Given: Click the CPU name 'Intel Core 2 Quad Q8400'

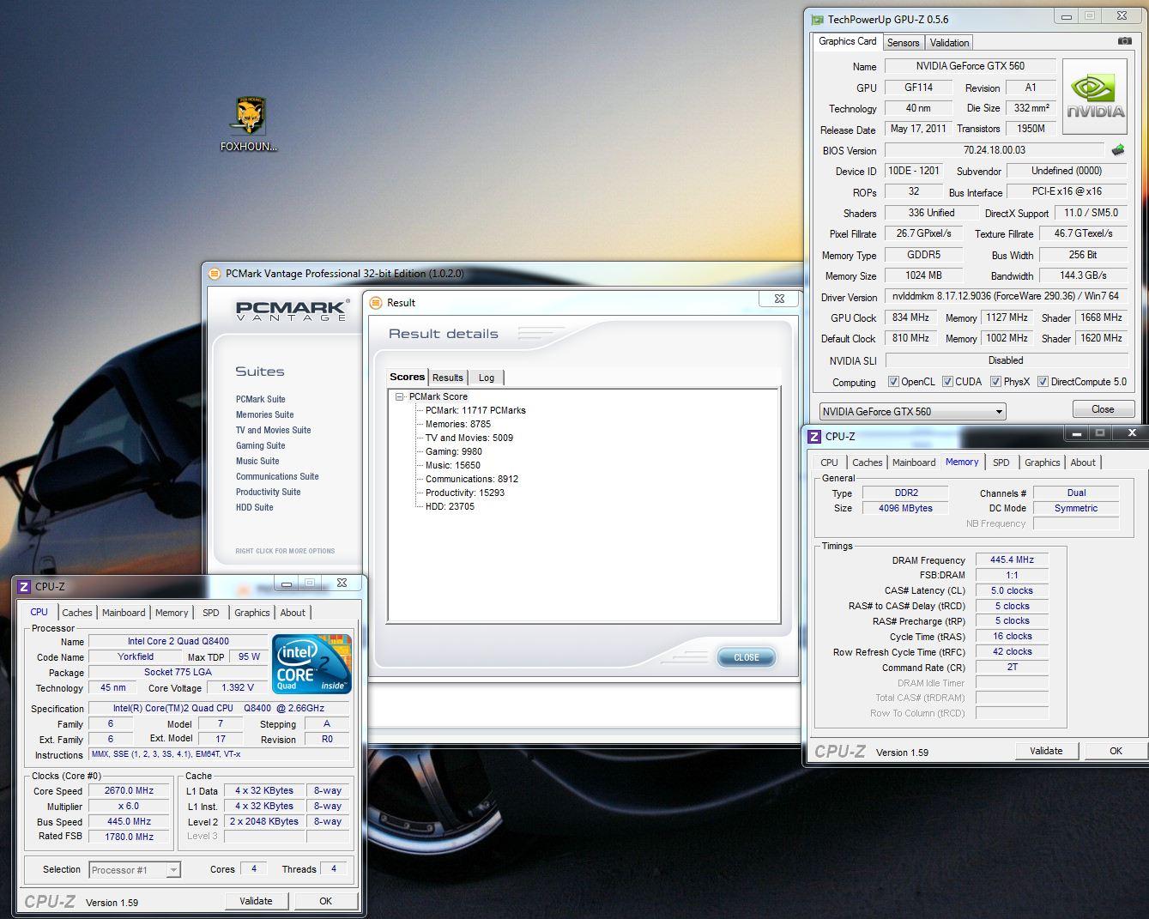Looking at the screenshot, I should 178,641.
